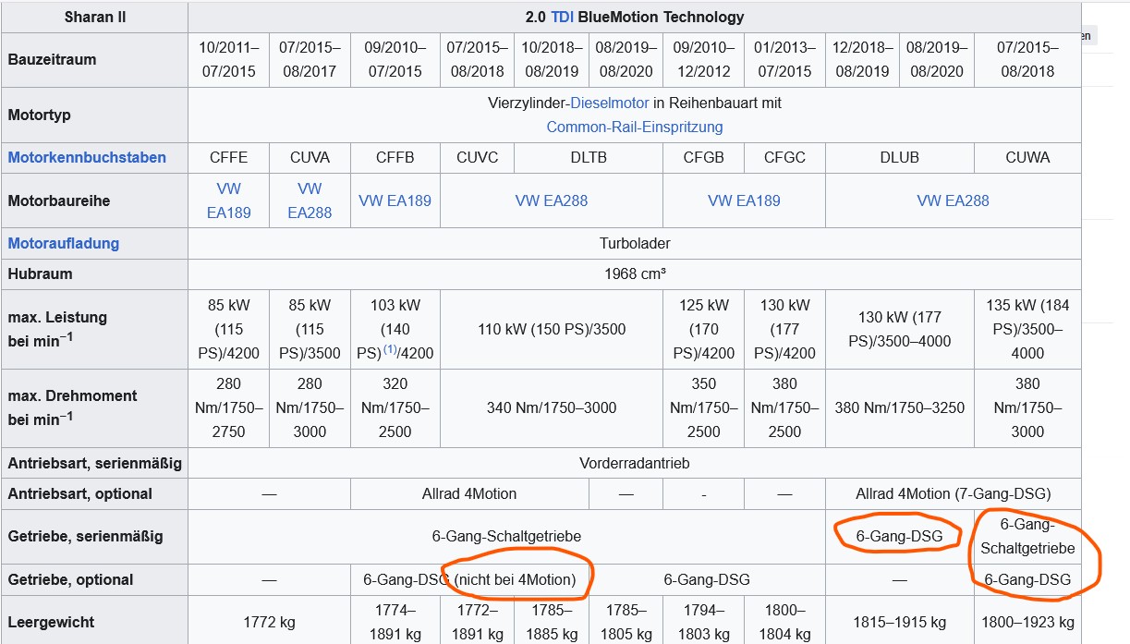
Task: Open VW EA288 link under DLUB and CUWA
Action: [953, 200]
